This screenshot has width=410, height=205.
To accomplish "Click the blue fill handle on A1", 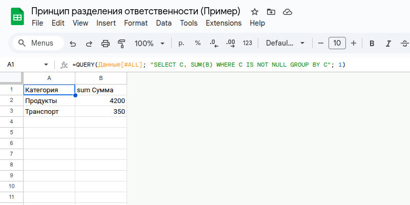I will 75,95.
